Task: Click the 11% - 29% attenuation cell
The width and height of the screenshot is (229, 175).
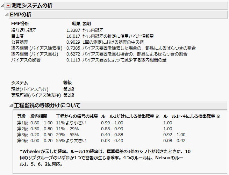Action: coord(67,129)
